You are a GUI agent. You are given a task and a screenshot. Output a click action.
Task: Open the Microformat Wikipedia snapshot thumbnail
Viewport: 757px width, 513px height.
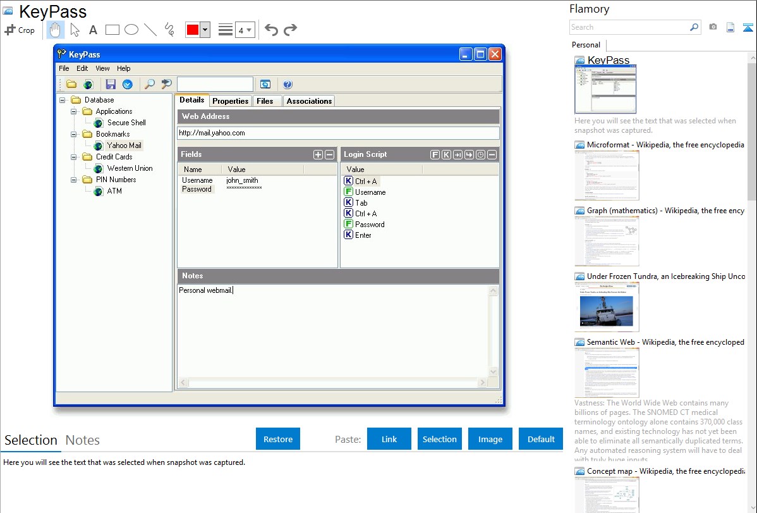click(607, 175)
